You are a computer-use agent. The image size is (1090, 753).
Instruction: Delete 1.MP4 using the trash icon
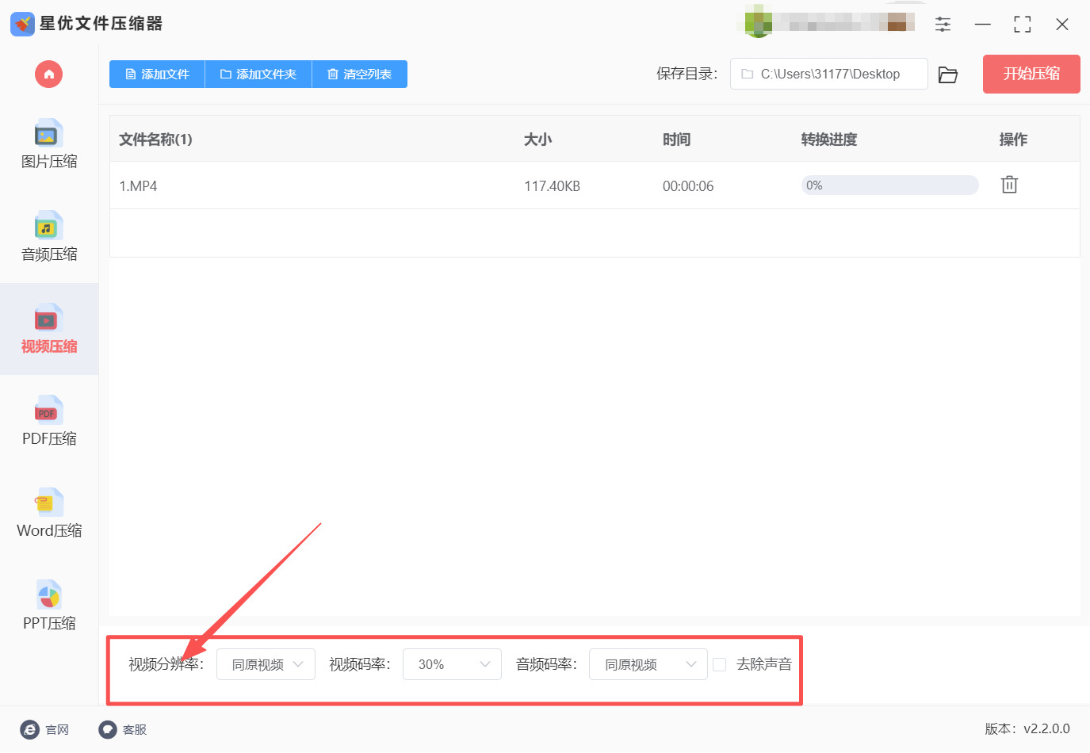[1009, 185]
